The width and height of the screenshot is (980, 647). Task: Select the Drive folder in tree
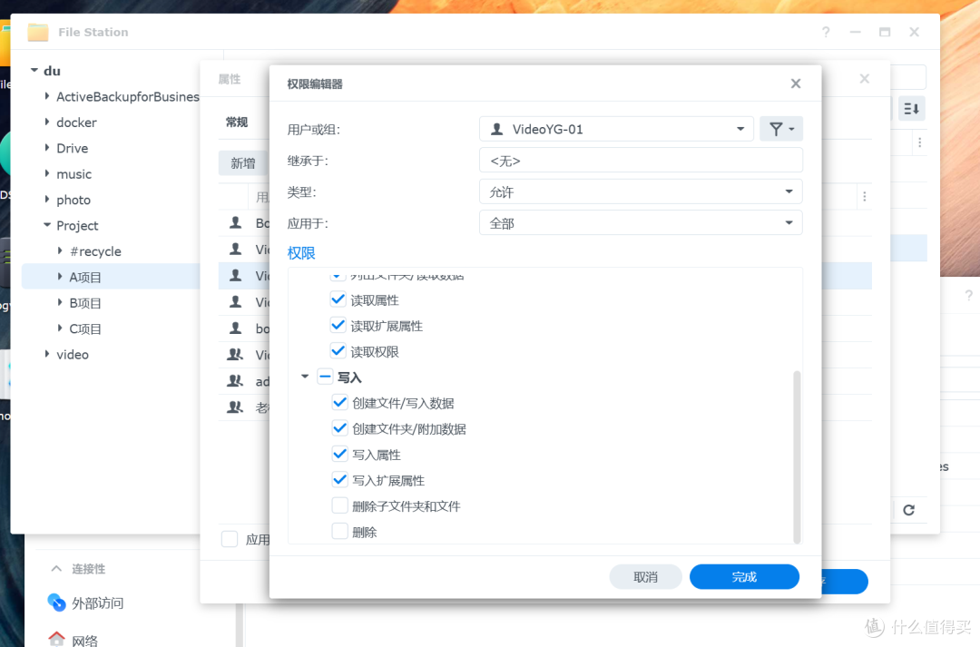click(73, 148)
